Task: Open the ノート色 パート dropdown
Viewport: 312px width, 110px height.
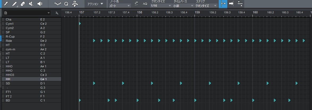Action: [x=120, y=6]
